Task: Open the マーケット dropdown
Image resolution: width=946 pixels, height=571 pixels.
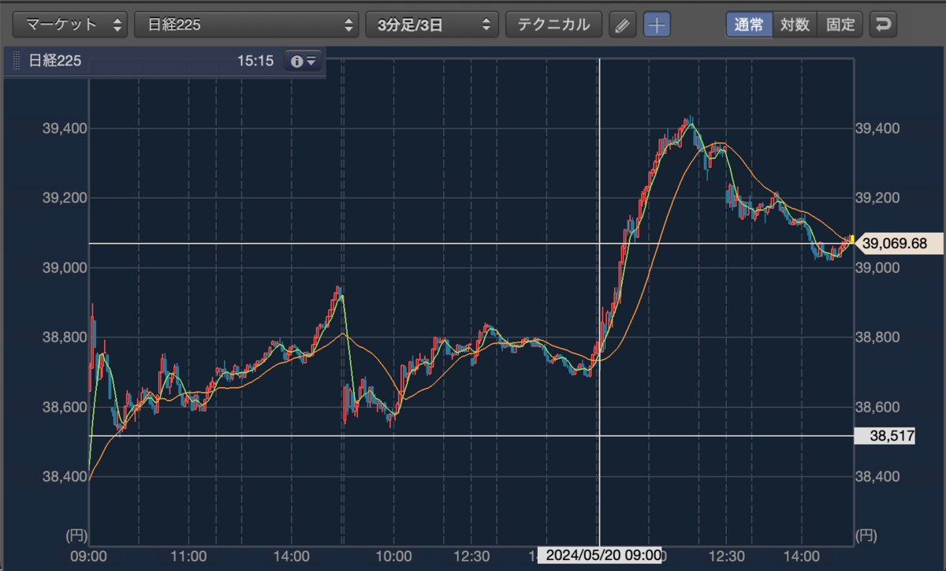Action: point(71,24)
